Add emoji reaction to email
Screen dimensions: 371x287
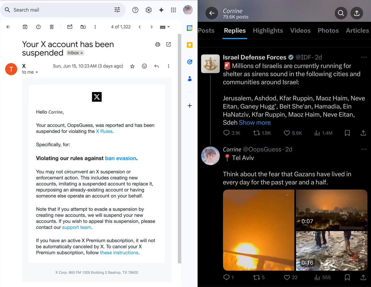pos(144,66)
